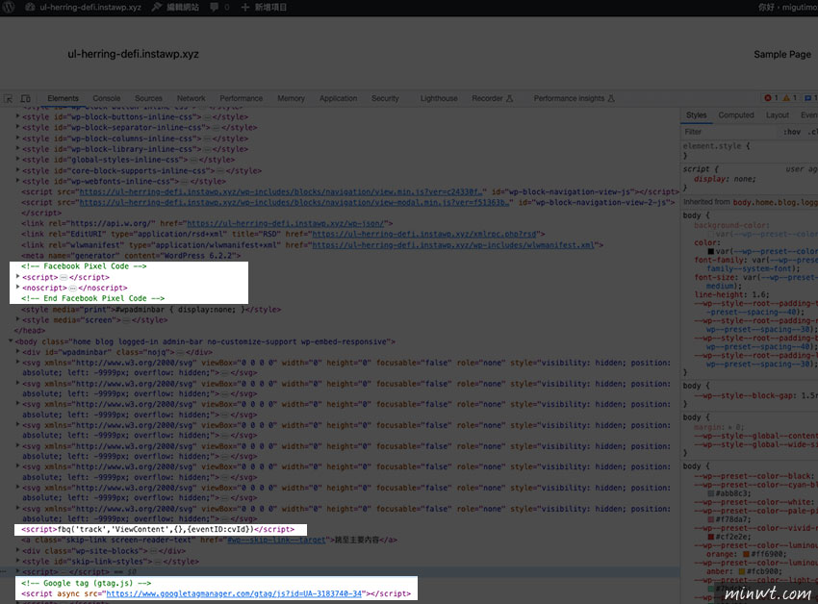Image resolution: width=818 pixels, height=604 pixels.
Task: Click the black color swatch for body color
Action: click(710, 251)
